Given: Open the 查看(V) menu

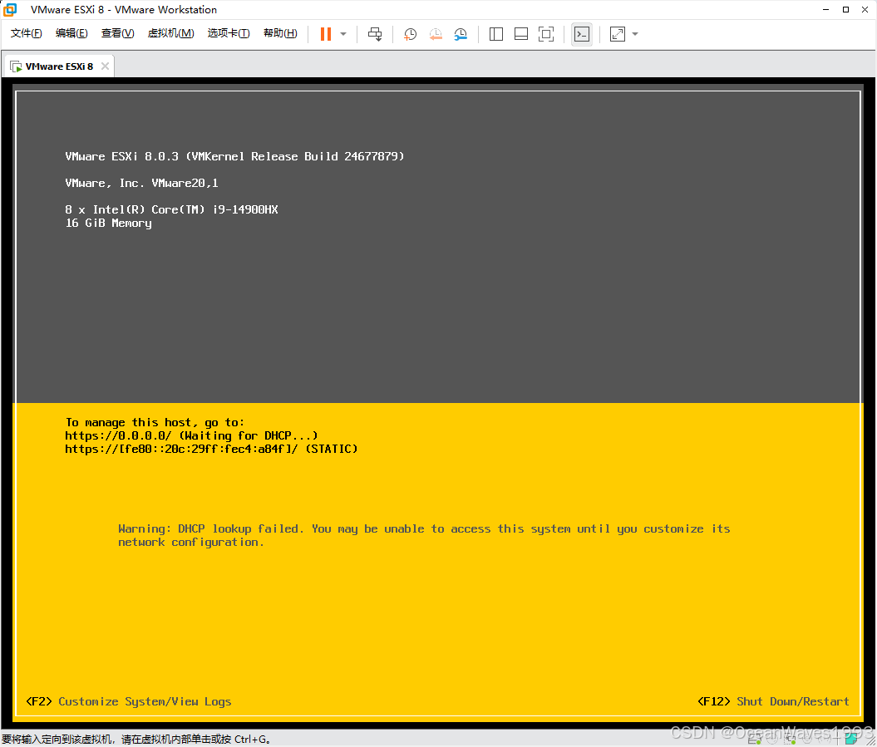Looking at the screenshot, I should coord(117,33).
